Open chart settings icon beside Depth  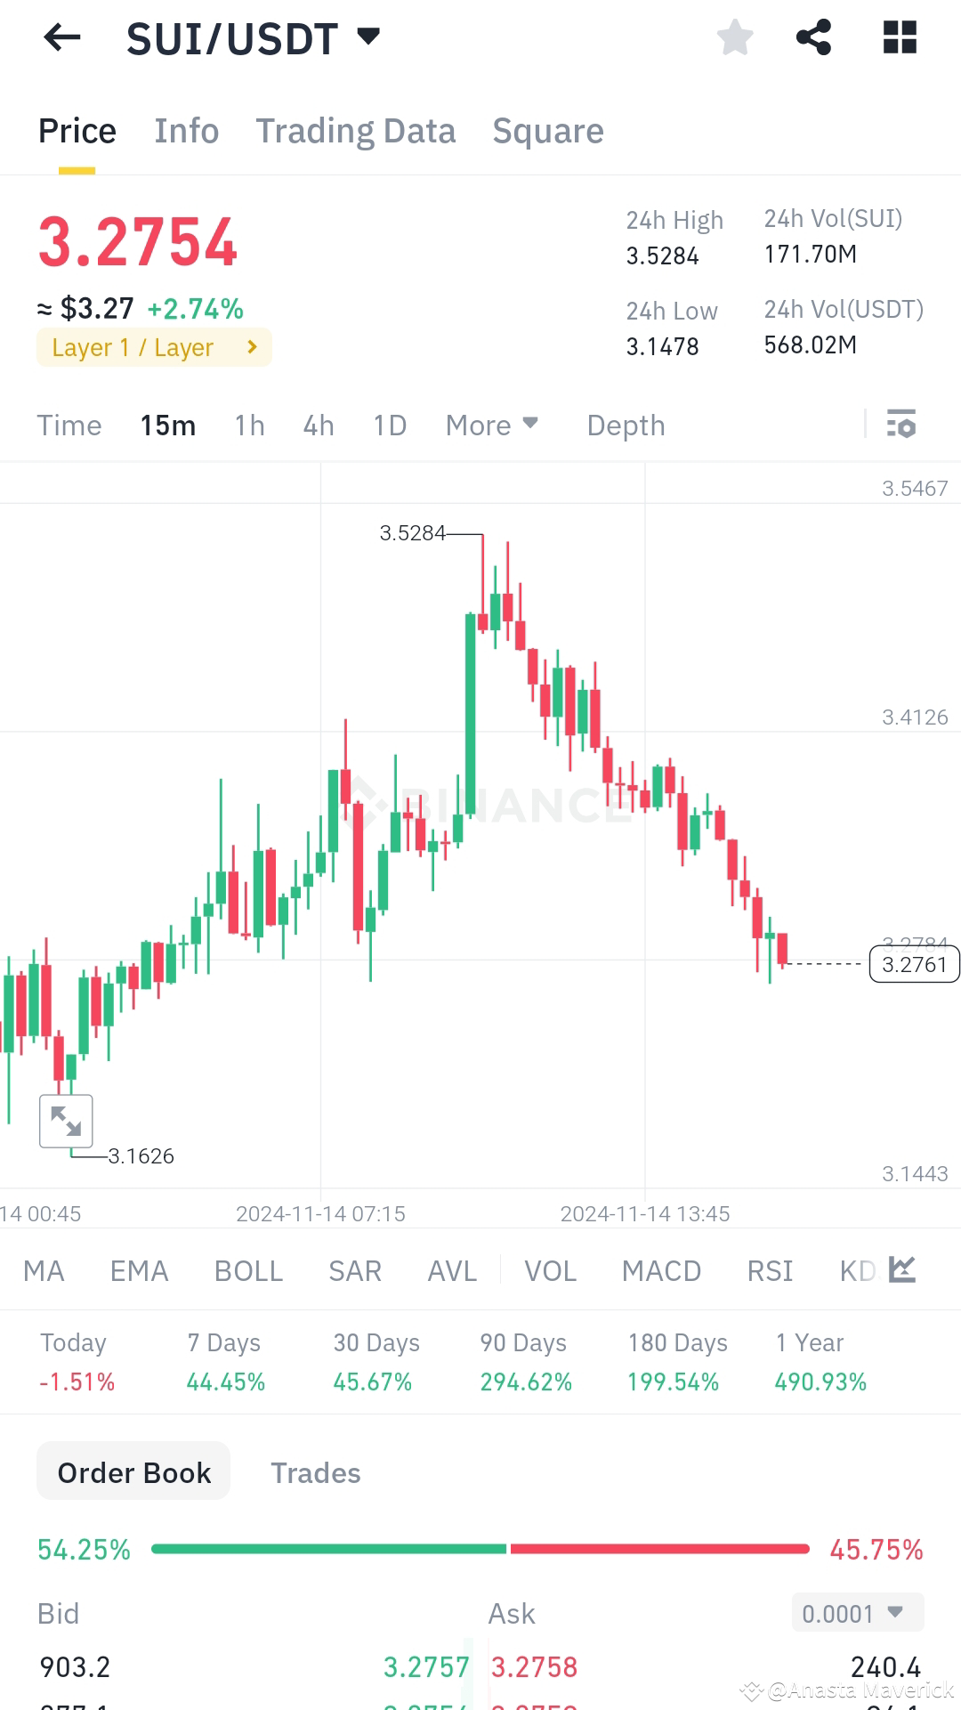[x=901, y=425]
